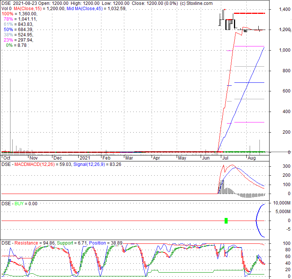The width and height of the screenshot is (292, 279).
Task: Select the 23% = 297.94 level label
Action: tap(18, 40)
